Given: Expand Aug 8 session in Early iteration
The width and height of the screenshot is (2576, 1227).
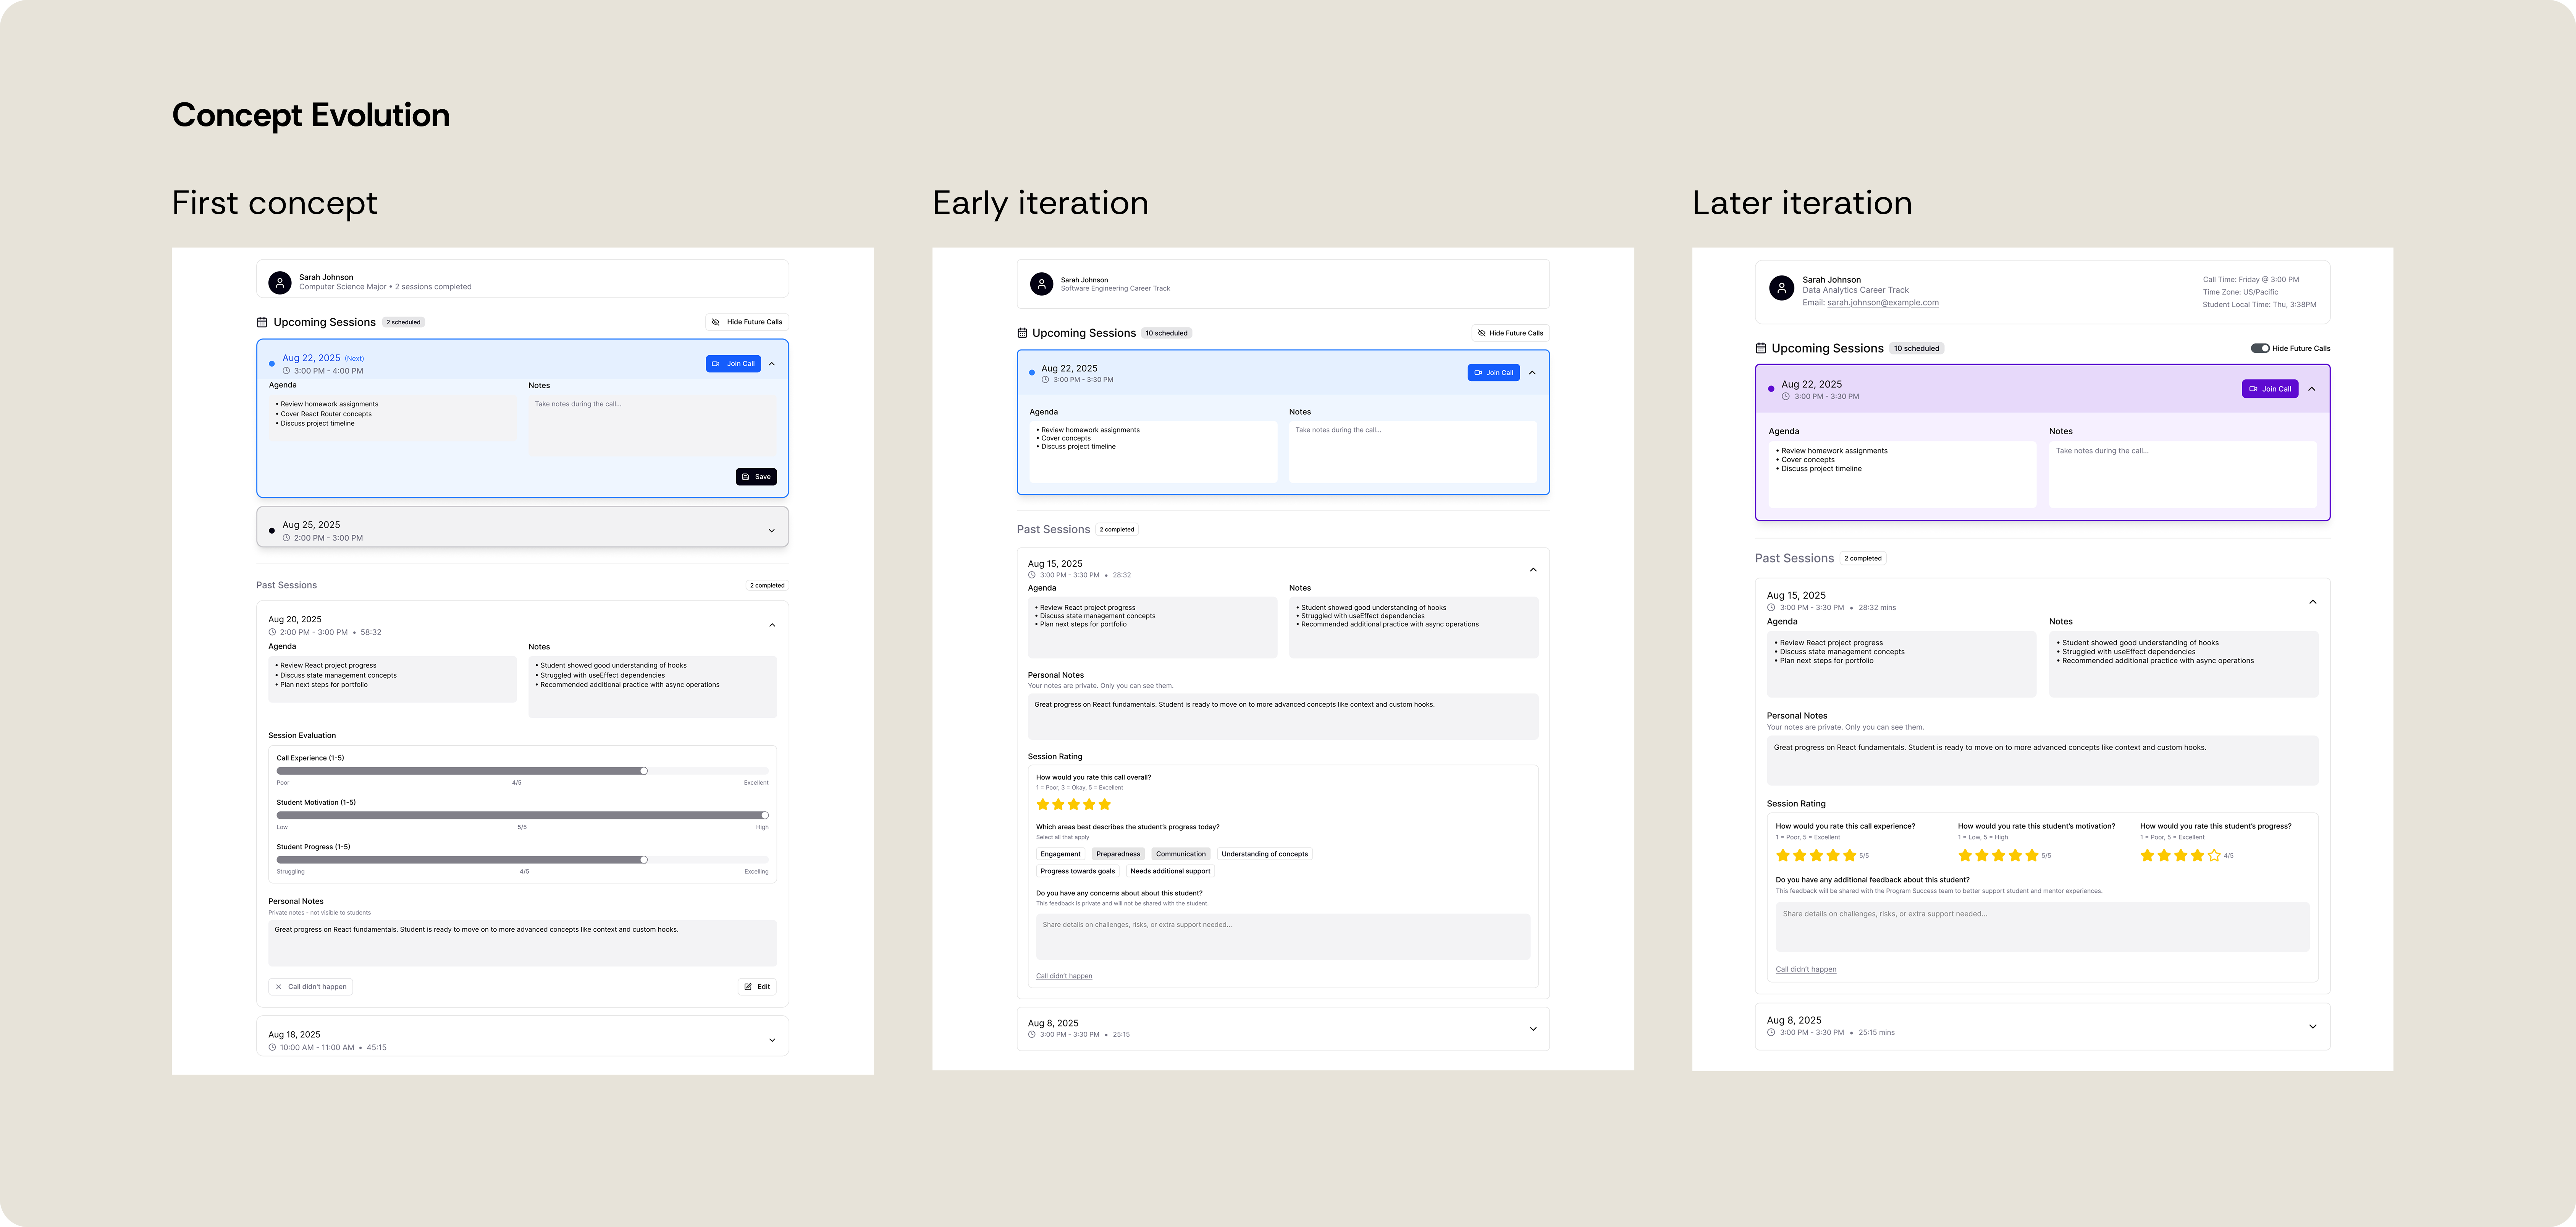Looking at the screenshot, I should (1533, 1029).
